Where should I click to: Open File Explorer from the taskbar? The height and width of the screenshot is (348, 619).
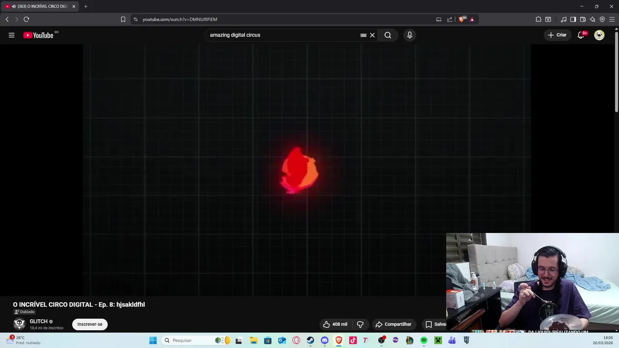[253, 340]
